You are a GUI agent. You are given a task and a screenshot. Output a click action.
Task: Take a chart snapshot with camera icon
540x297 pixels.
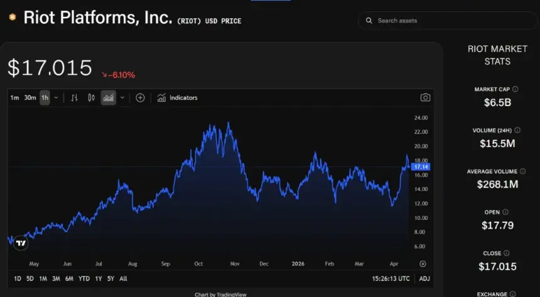[425, 97]
